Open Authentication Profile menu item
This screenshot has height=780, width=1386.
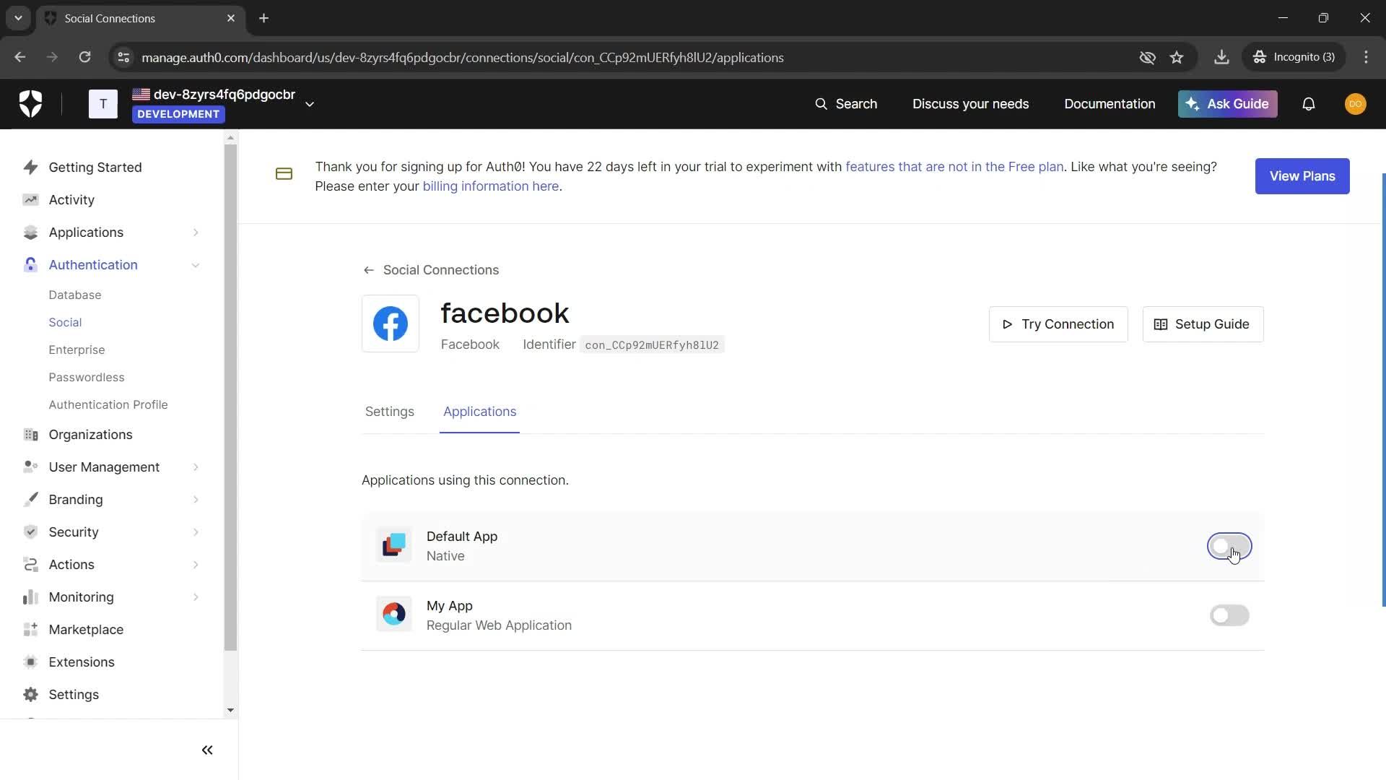[x=108, y=404]
